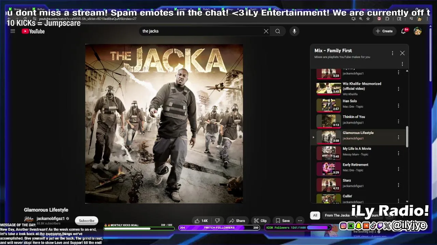
Task: Subscribe to jackamobfigaz1
Action: 86,220
